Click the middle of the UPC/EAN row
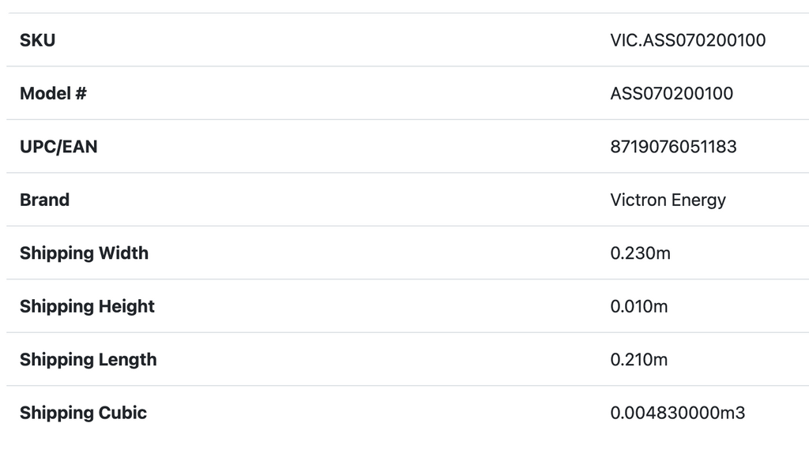Viewport: 809px width, 453px height. [x=404, y=147]
